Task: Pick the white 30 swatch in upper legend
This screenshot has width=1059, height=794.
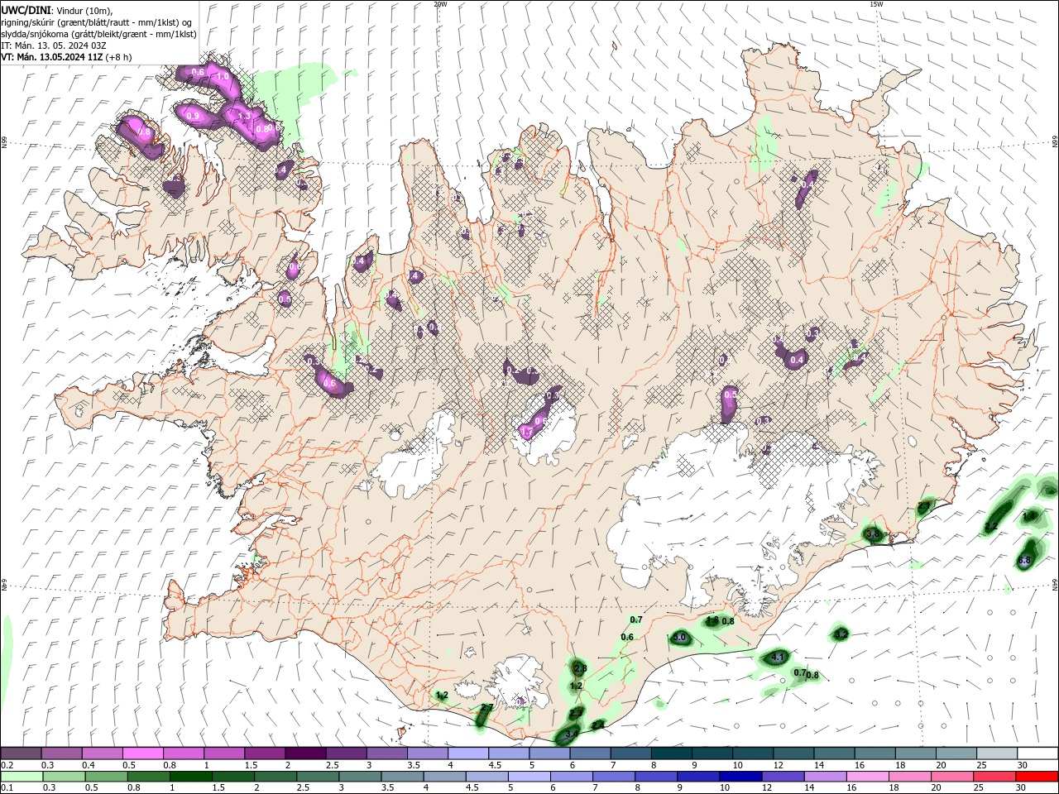Action: 1037,753
